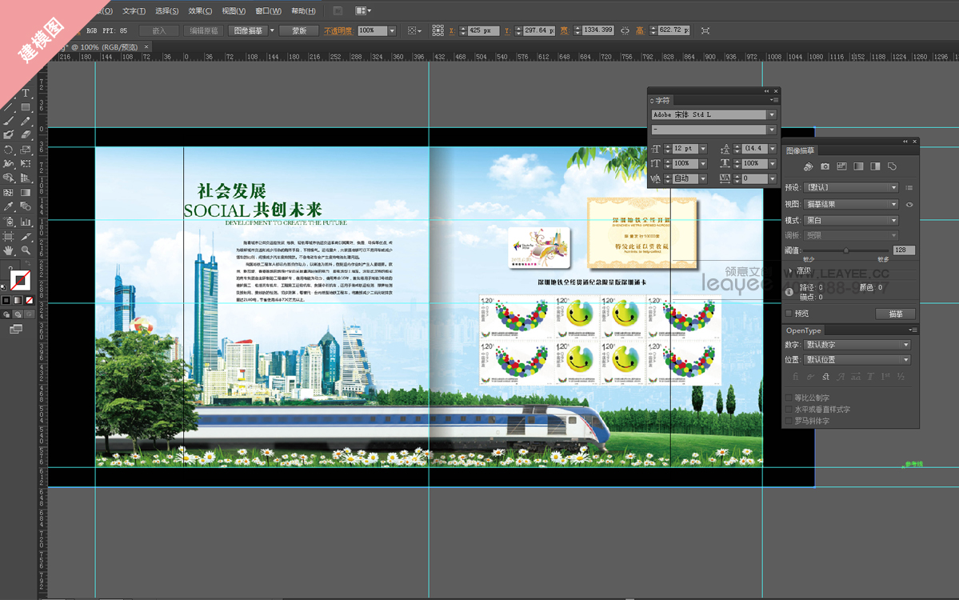Expand the 高级 advanced section
Image resolution: width=959 pixels, height=600 pixels.
coord(789,271)
